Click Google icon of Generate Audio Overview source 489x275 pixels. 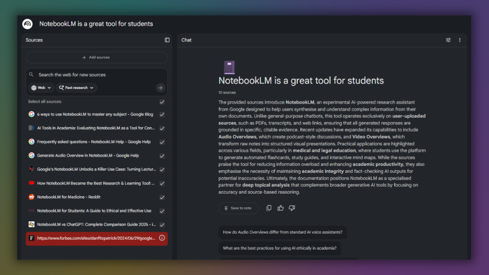click(32, 155)
